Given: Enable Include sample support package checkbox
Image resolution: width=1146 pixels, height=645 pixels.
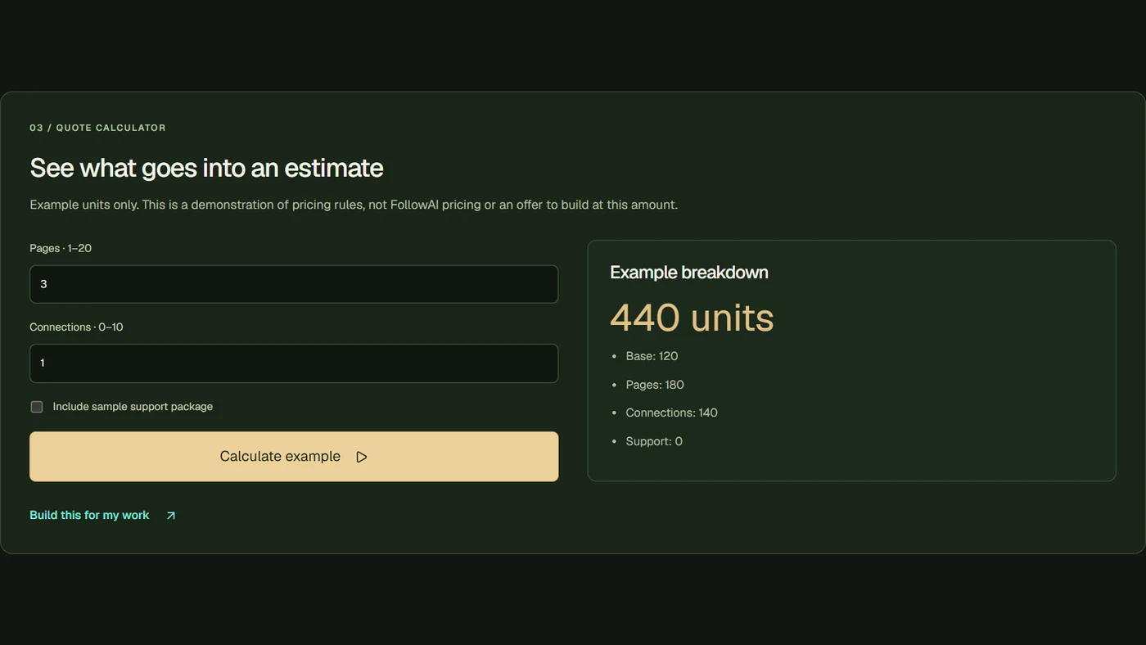Looking at the screenshot, I should [37, 407].
